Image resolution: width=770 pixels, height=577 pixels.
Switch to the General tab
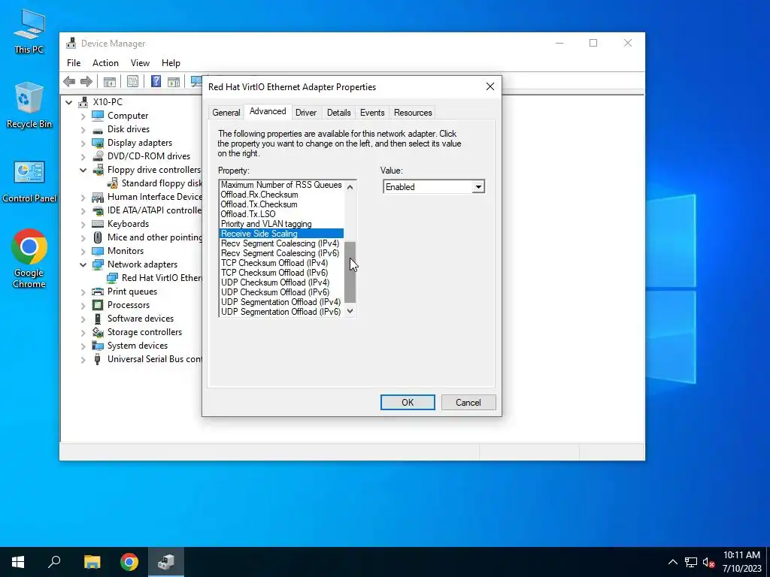226,113
